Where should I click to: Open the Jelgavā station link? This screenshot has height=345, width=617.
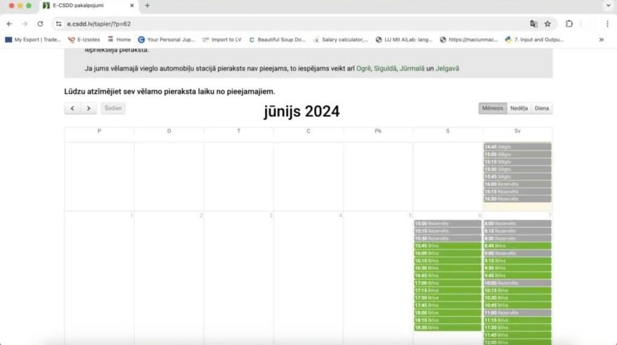coord(447,69)
